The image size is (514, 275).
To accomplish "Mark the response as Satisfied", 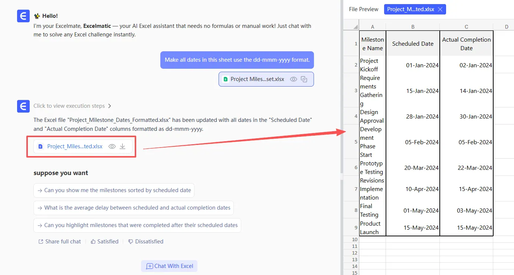I will pos(104,242).
